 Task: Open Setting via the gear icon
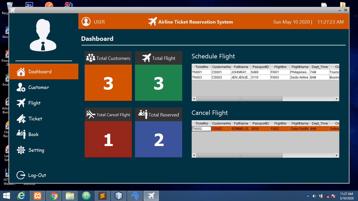point(21,150)
